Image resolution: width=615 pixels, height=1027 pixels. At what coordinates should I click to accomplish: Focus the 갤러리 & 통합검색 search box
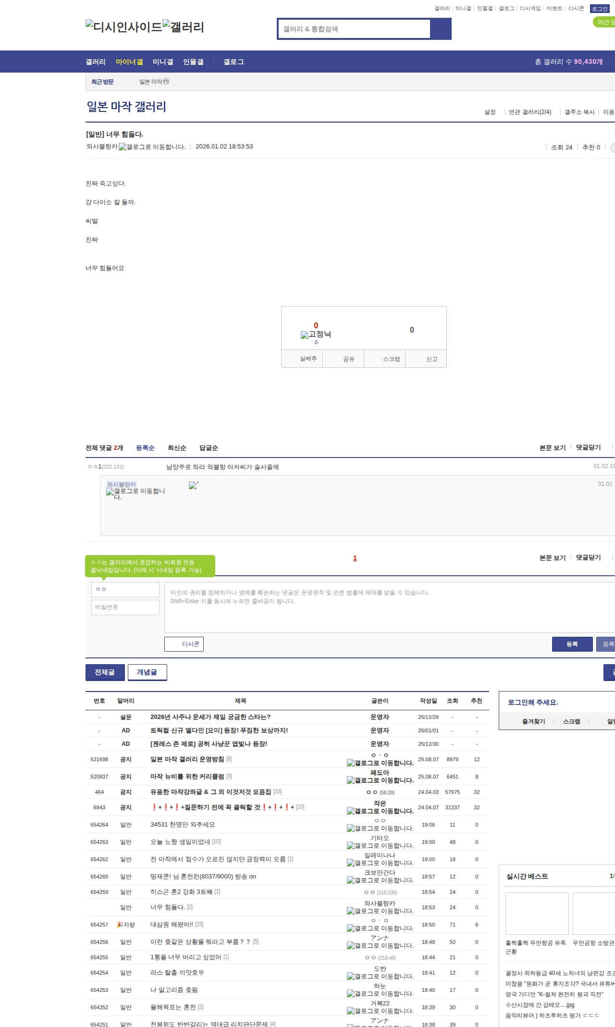(x=354, y=29)
